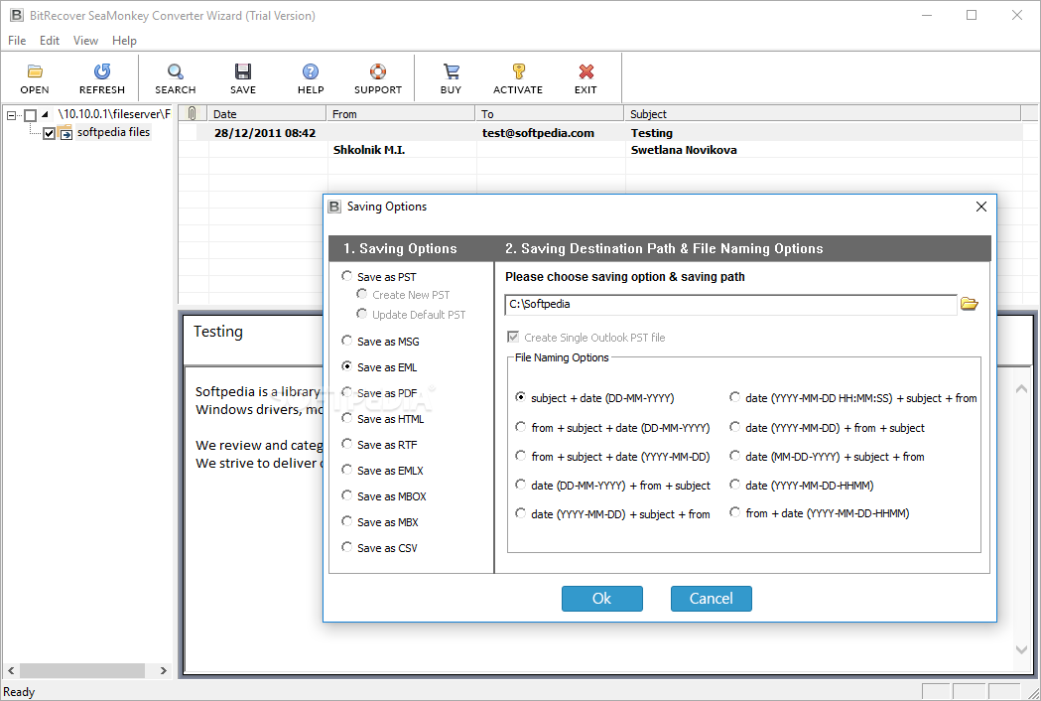
Task: Click the ACTIVATE key icon
Action: pyautogui.click(x=518, y=71)
